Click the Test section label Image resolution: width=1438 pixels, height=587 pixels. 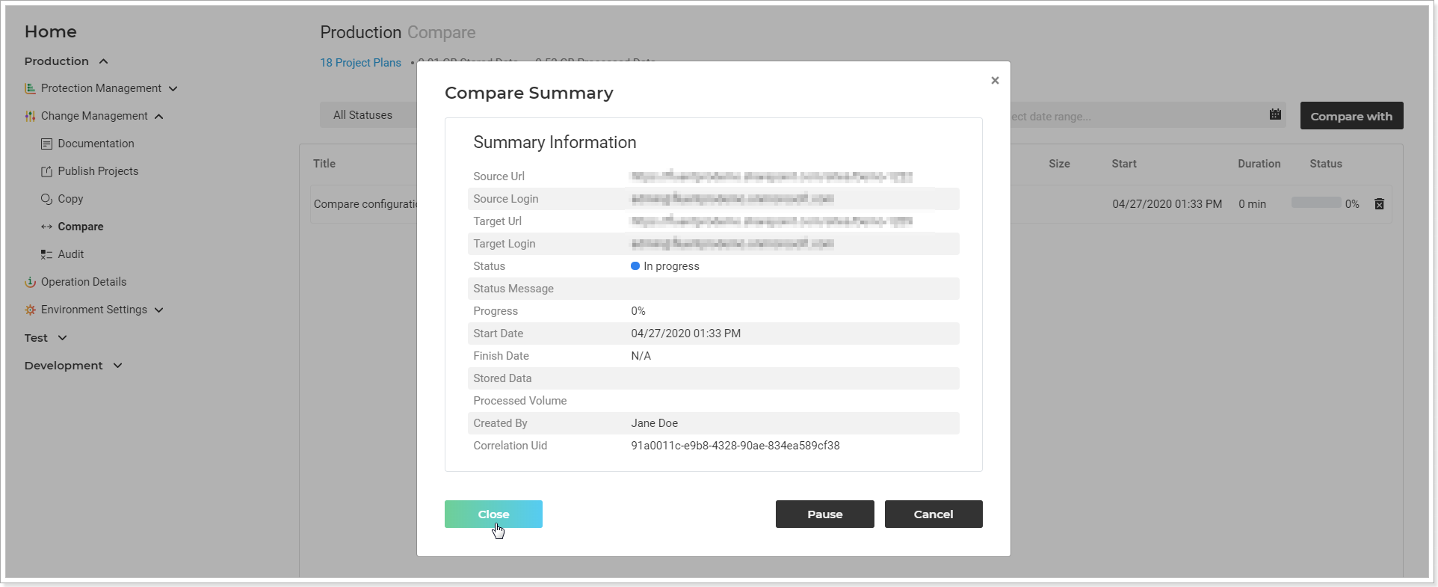pos(36,338)
